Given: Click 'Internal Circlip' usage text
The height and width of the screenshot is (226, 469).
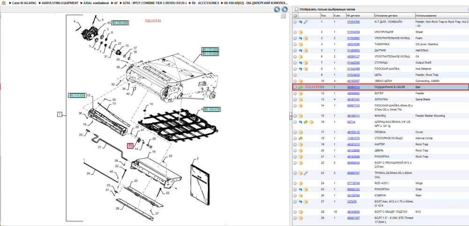Looking at the screenshot, I should [424, 138].
